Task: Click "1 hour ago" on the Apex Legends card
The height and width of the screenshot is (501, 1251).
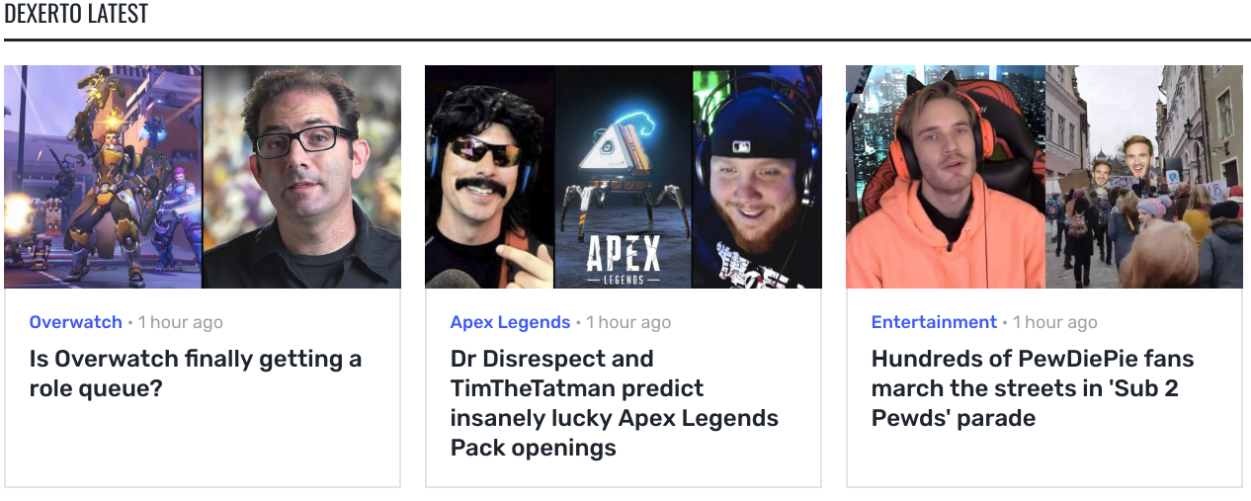Action: pos(628,322)
